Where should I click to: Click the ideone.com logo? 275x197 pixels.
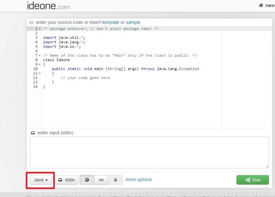click(48, 6)
